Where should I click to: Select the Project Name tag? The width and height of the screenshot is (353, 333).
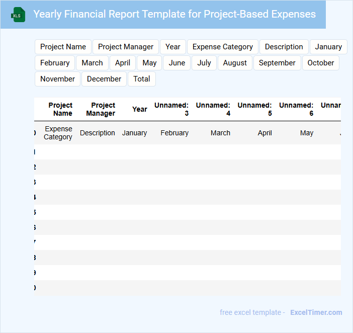(x=63, y=47)
